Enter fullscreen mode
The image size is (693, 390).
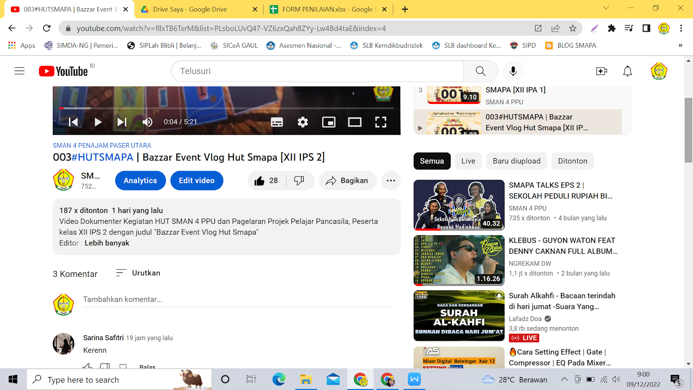[x=381, y=122]
